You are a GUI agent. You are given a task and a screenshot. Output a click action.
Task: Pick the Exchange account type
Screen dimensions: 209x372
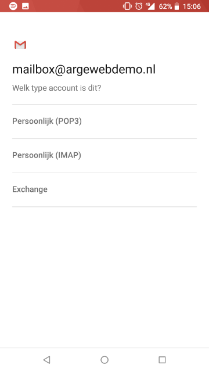[105, 189]
